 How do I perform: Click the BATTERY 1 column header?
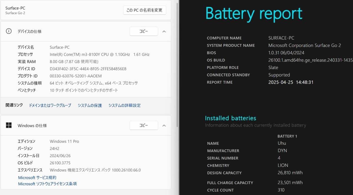point(287,136)
